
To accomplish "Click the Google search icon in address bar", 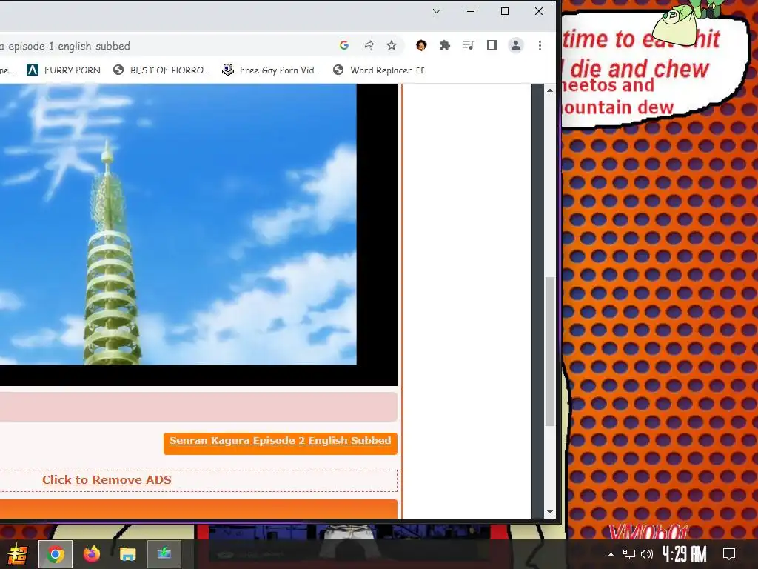I will (x=344, y=45).
